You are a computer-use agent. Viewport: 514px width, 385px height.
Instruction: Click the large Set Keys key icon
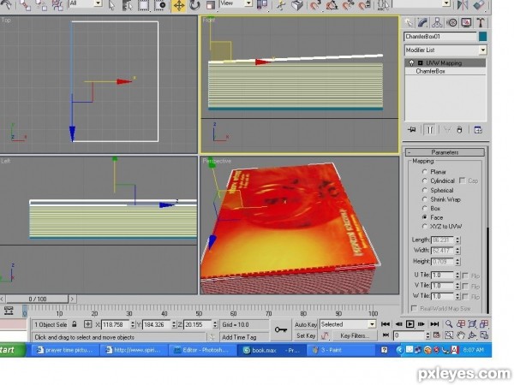(x=281, y=329)
